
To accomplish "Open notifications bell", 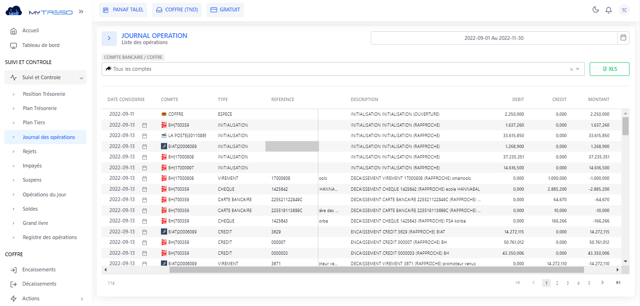I will pos(609,10).
